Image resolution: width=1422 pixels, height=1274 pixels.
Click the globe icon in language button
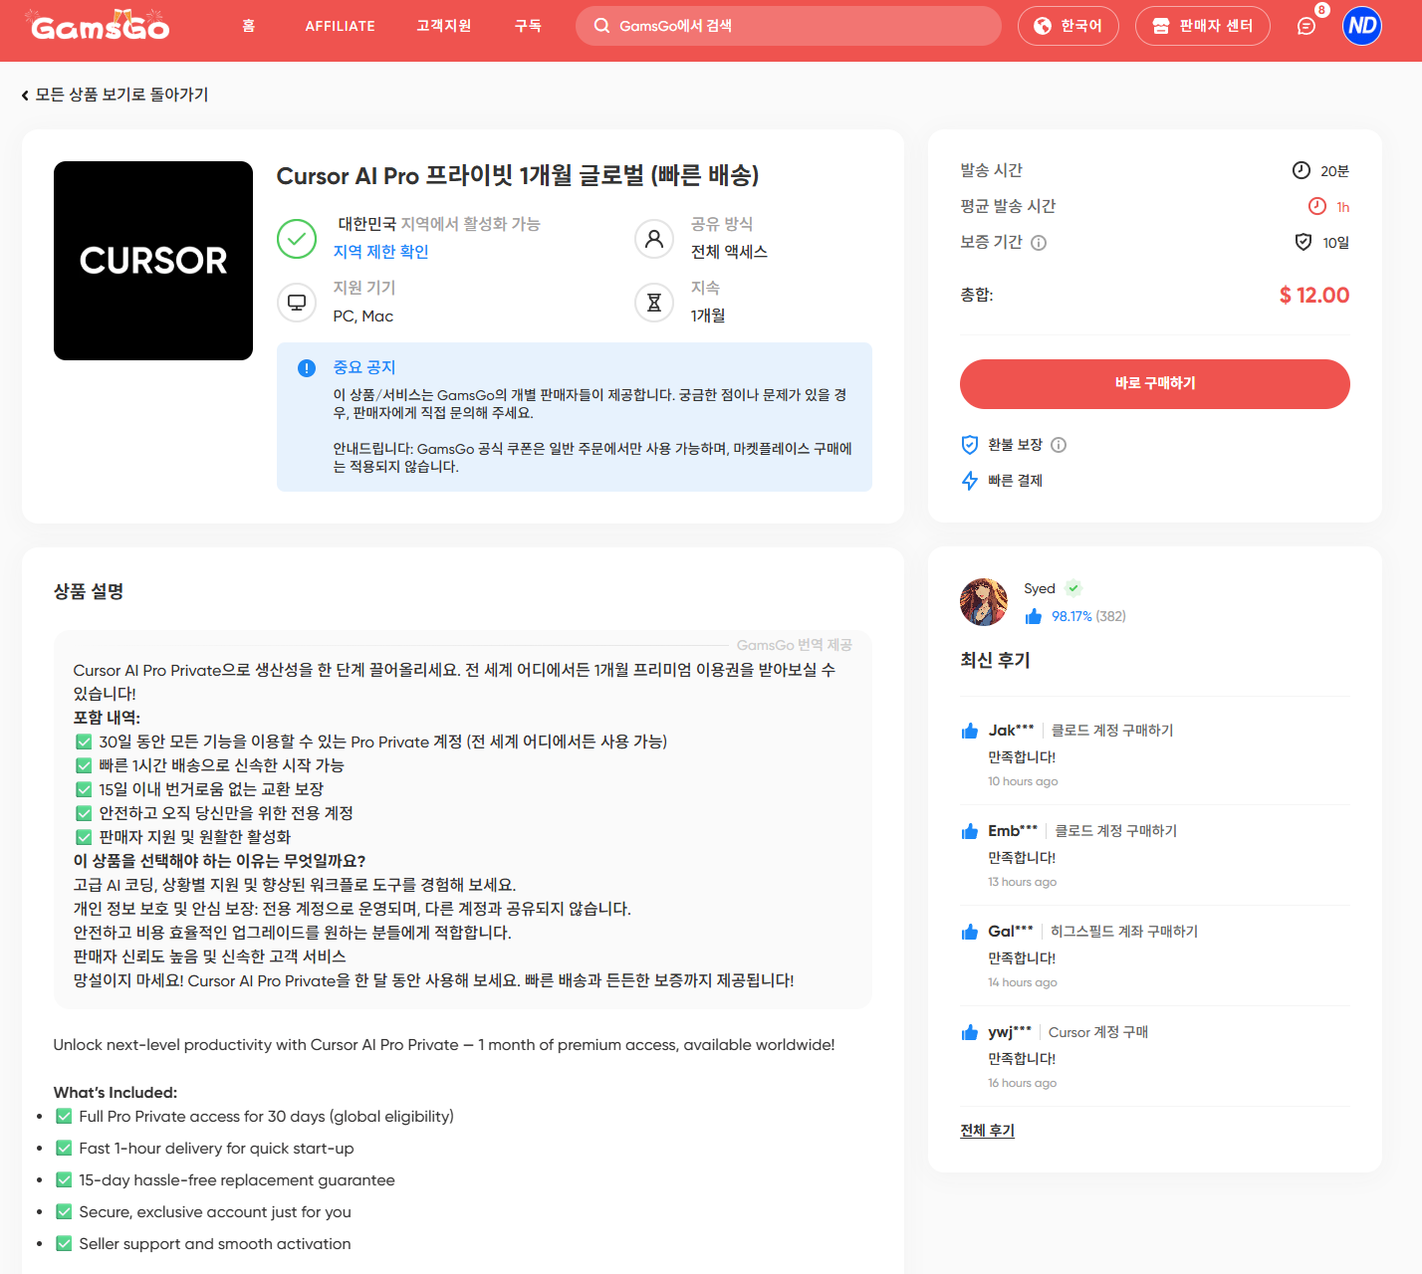coord(1042,26)
